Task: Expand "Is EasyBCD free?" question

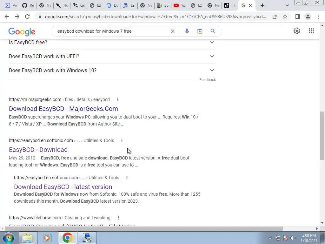Action: pos(112,42)
